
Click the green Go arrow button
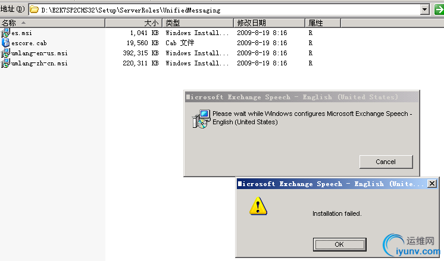pyautogui.click(x=439, y=10)
